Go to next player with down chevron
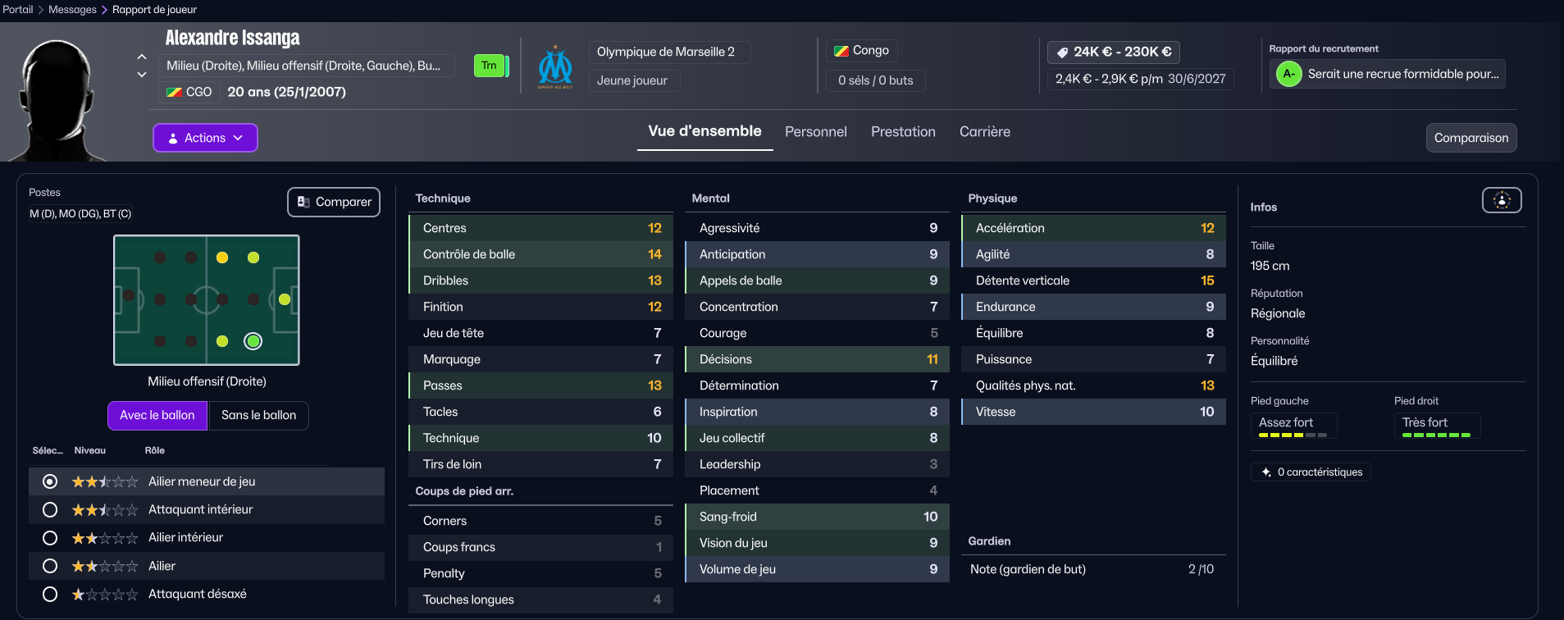The height and width of the screenshot is (620, 1564). click(142, 75)
